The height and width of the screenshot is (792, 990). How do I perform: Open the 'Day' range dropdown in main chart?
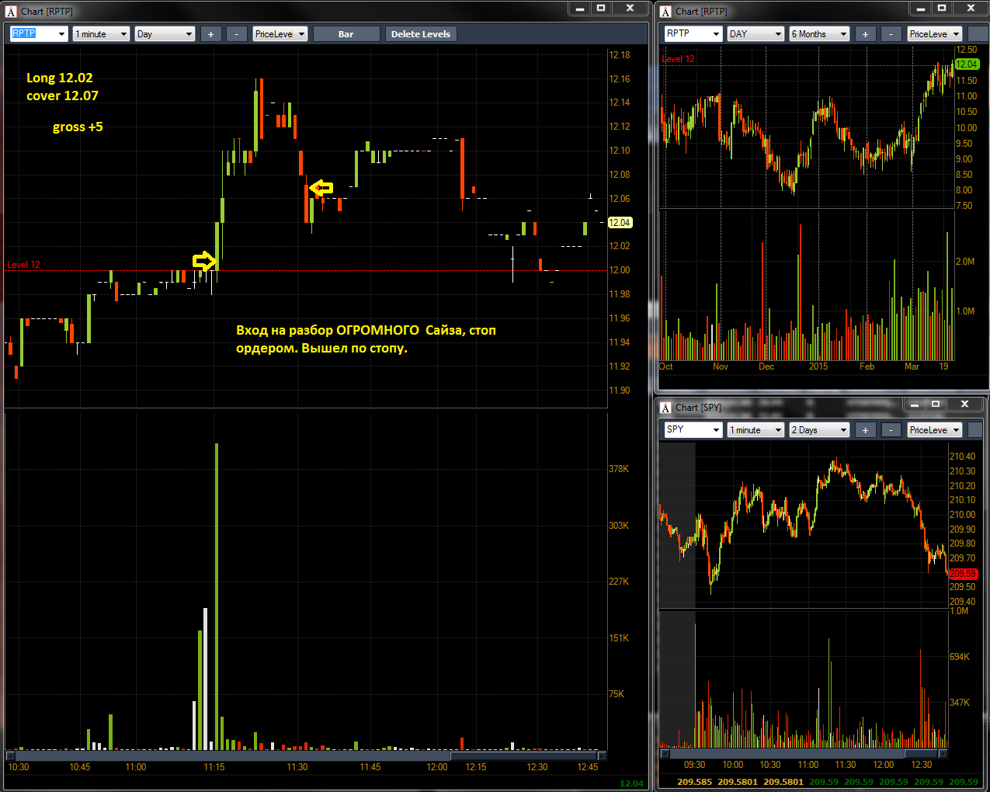tap(188, 34)
